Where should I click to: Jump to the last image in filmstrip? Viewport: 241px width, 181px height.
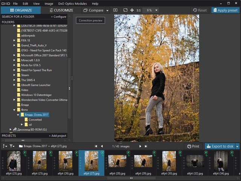(x=146, y=146)
